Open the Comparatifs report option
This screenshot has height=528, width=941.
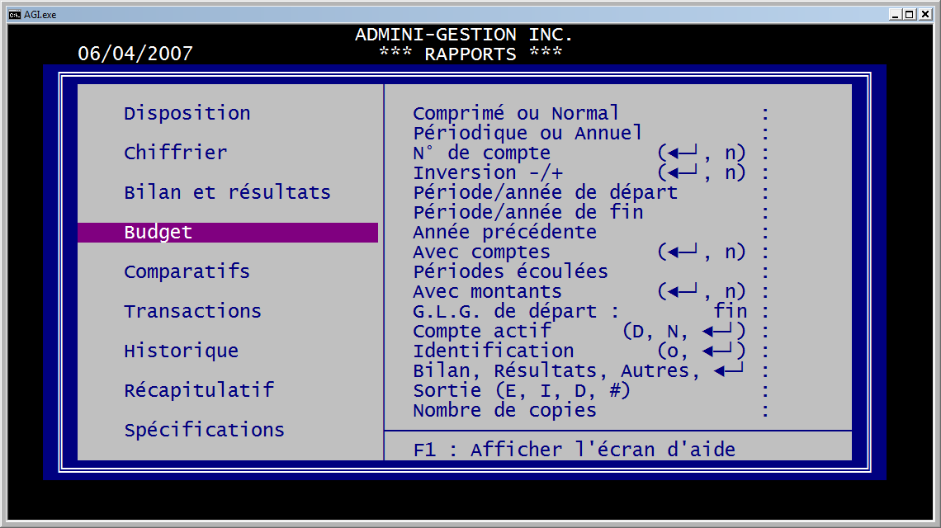click(x=187, y=272)
